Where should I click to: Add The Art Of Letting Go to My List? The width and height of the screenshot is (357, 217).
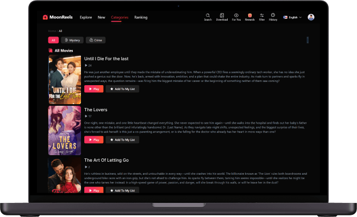click(122, 190)
